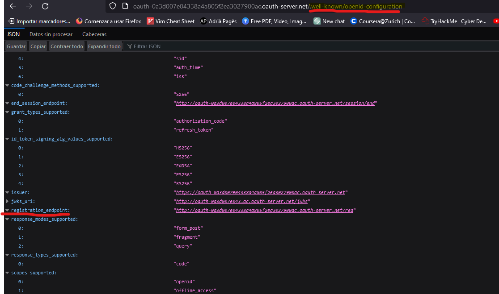
Task: Open the tracking protection shield icon
Action: coord(113,6)
